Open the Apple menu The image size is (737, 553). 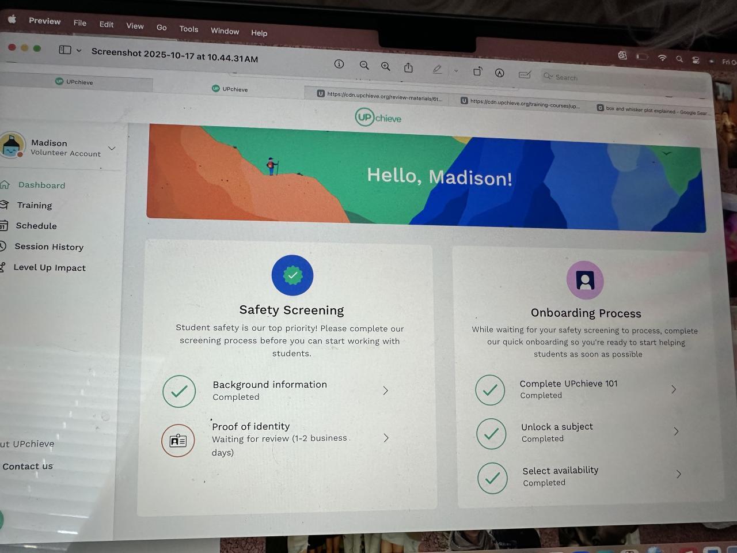12,19
